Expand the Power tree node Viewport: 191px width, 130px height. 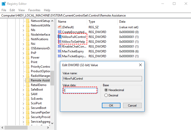click(23, 58)
